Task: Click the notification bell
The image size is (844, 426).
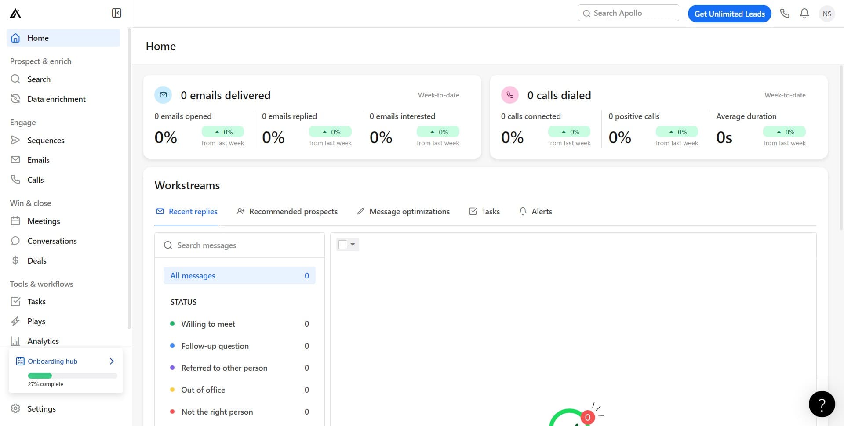Action: point(804,13)
